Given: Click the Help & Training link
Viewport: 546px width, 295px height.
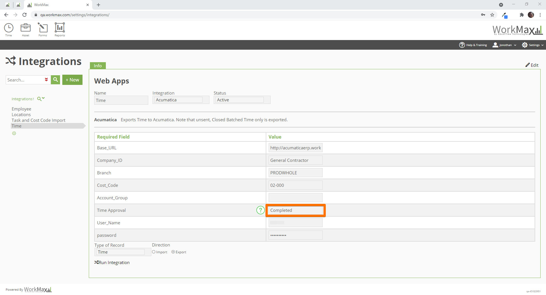Looking at the screenshot, I should tap(476, 45).
